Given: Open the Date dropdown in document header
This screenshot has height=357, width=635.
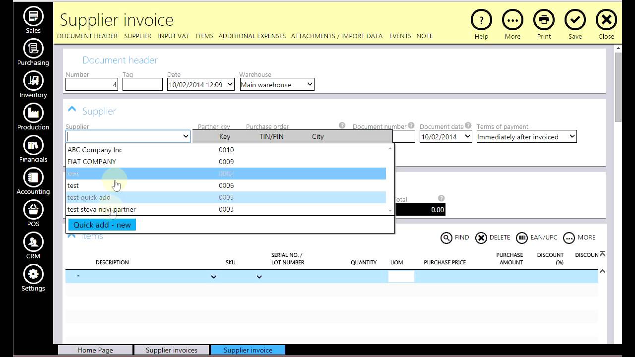Looking at the screenshot, I should [230, 85].
